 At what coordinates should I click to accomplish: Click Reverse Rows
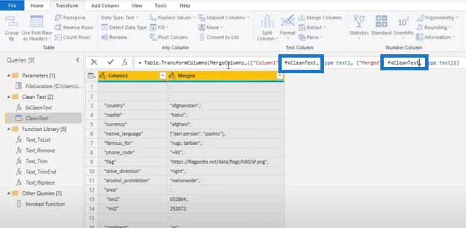pyautogui.click(x=74, y=27)
